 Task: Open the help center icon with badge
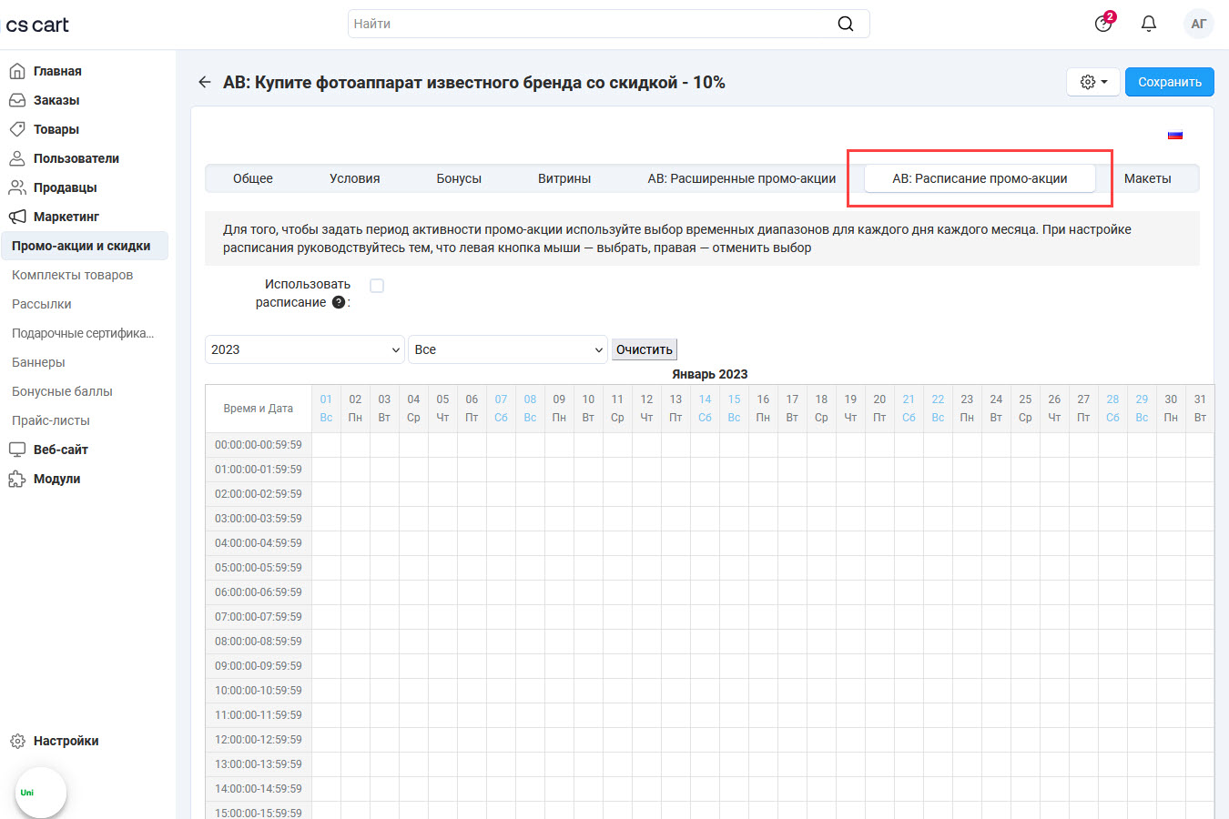pyautogui.click(x=1103, y=24)
